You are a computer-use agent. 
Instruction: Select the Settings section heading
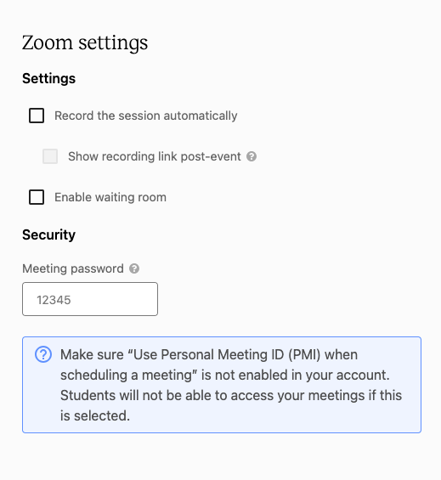click(48, 78)
